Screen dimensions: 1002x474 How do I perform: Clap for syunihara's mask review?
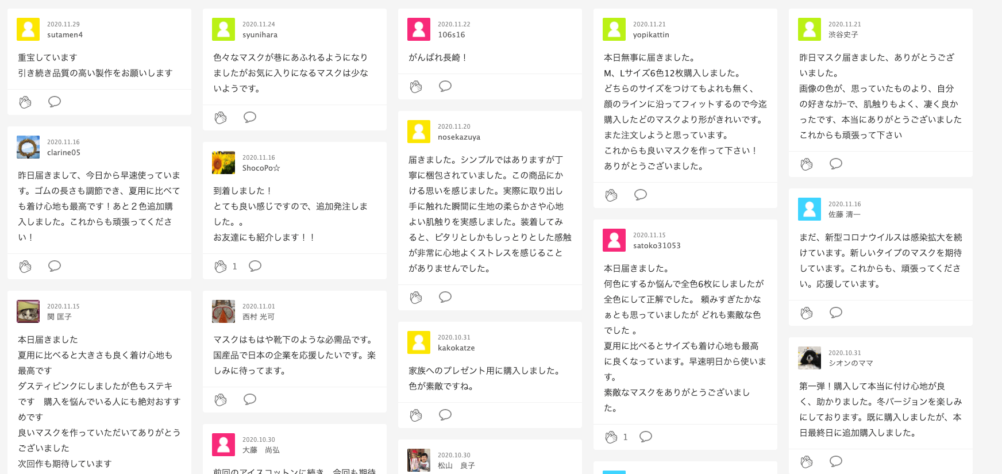pos(221,118)
